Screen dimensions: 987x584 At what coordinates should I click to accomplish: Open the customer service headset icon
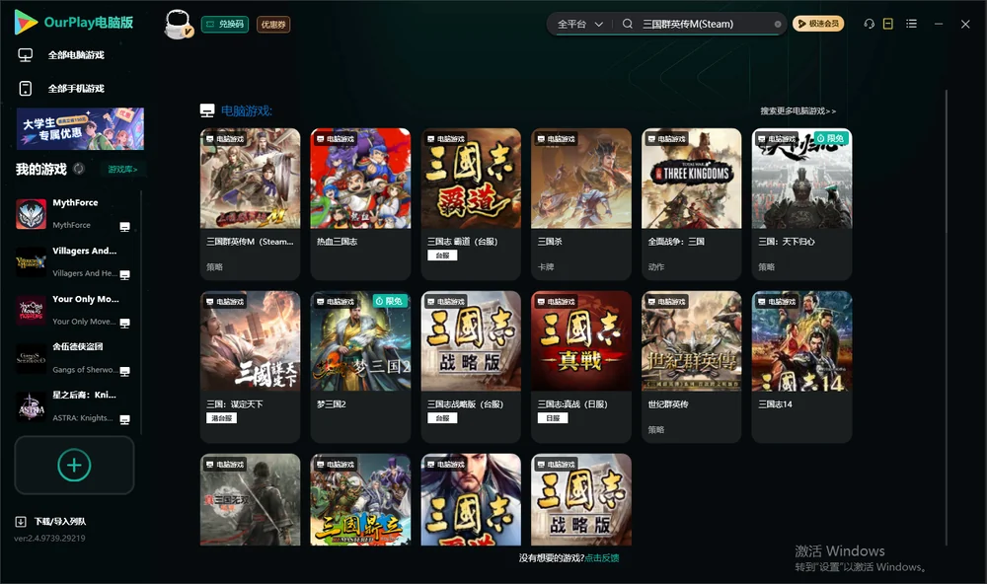pyautogui.click(x=869, y=24)
